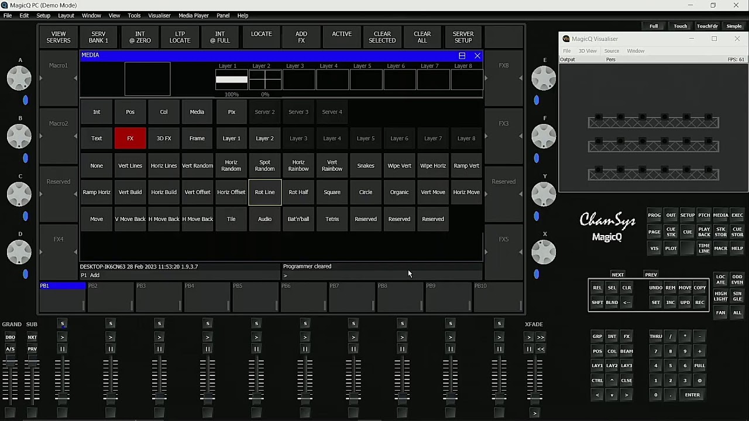Toggle the ODD EVEN selection key
749x421 pixels.
[x=737, y=279]
